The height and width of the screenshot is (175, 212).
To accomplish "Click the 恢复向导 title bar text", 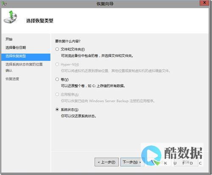I will (x=105, y=4).
